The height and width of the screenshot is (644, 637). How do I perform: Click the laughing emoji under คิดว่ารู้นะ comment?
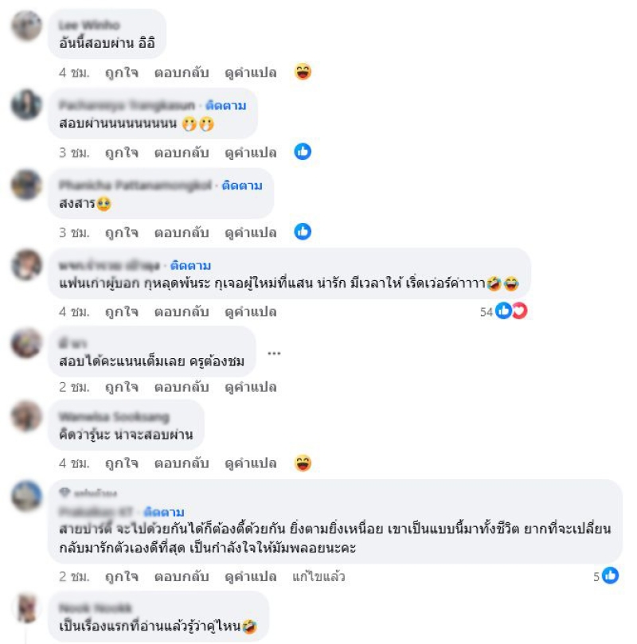(303, 463)
